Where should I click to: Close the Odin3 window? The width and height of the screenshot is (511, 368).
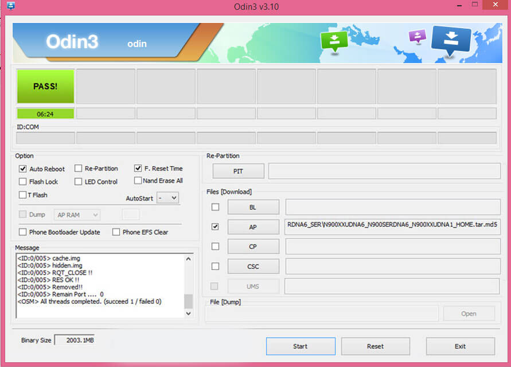[496, 5]
